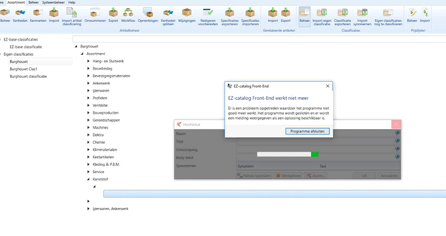Click the globe icon beside the Titel field
The height and width of the screenshot is (236, 446).
click(397, 141)
